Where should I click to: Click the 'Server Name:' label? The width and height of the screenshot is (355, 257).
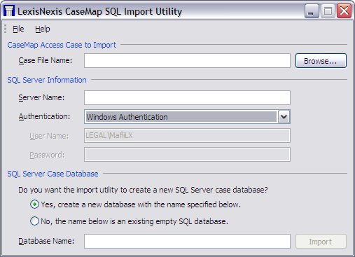(x=41, y=97)
